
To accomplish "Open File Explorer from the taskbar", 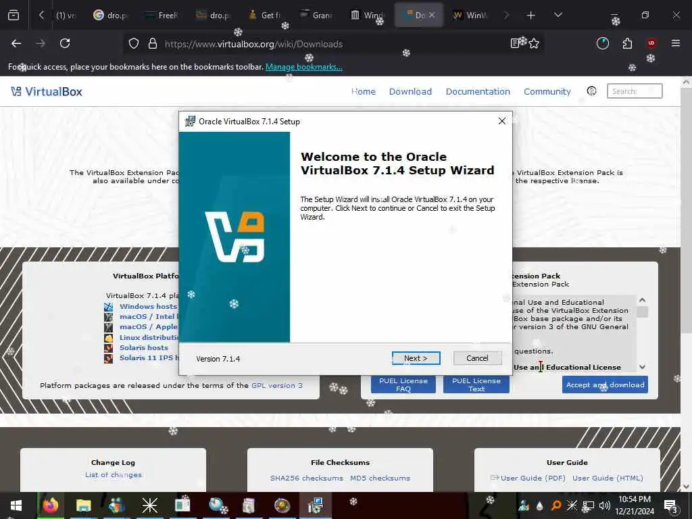I will click(83, 505).
